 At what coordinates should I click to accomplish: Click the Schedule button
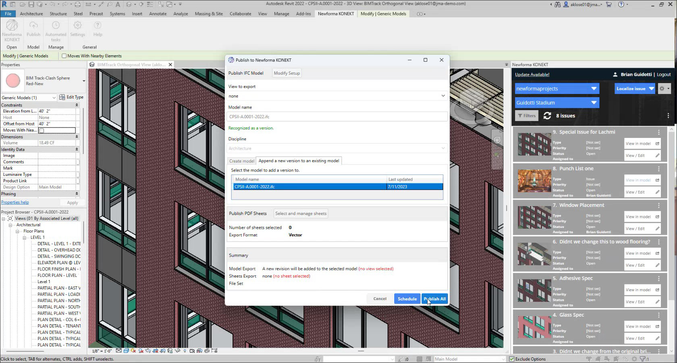pyautogui.click(x=407, y=299)
